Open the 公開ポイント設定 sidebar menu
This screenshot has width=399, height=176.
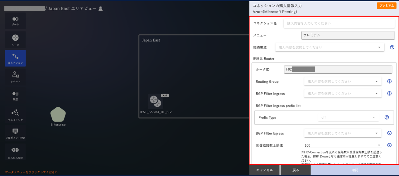point(15,134)
